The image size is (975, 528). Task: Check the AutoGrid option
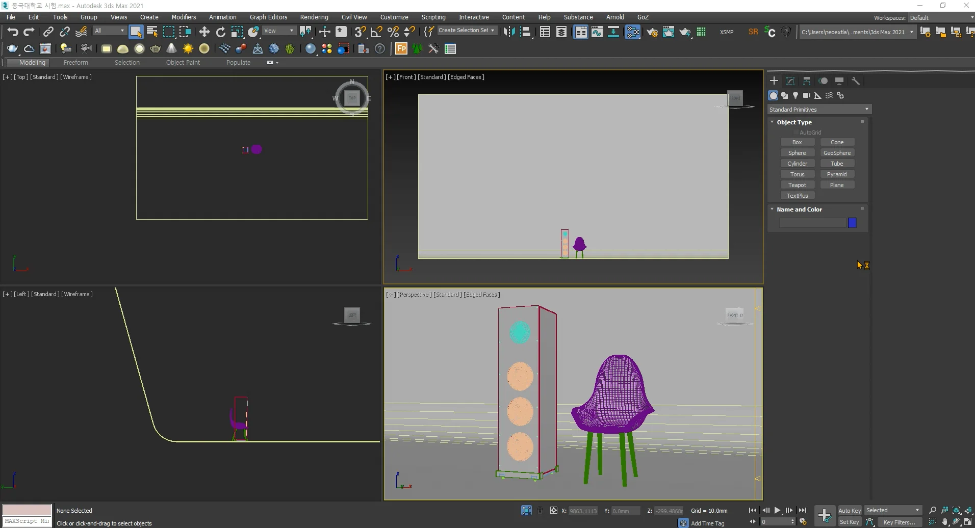[797, 132]
